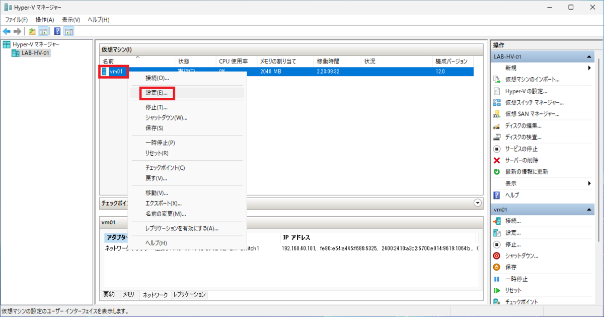Sort by the 稼働時間 column header
This screenshot has width=604, height=317.
pos(337,61)
